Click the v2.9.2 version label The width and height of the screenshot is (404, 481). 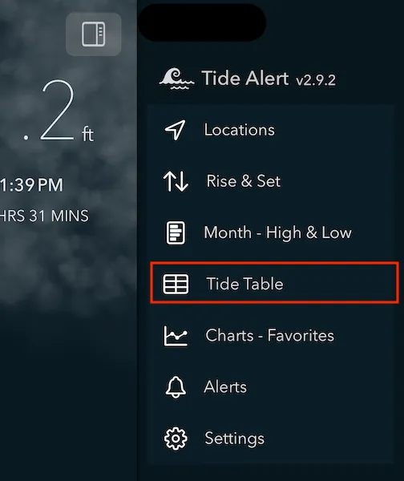(x=316, y=80)
